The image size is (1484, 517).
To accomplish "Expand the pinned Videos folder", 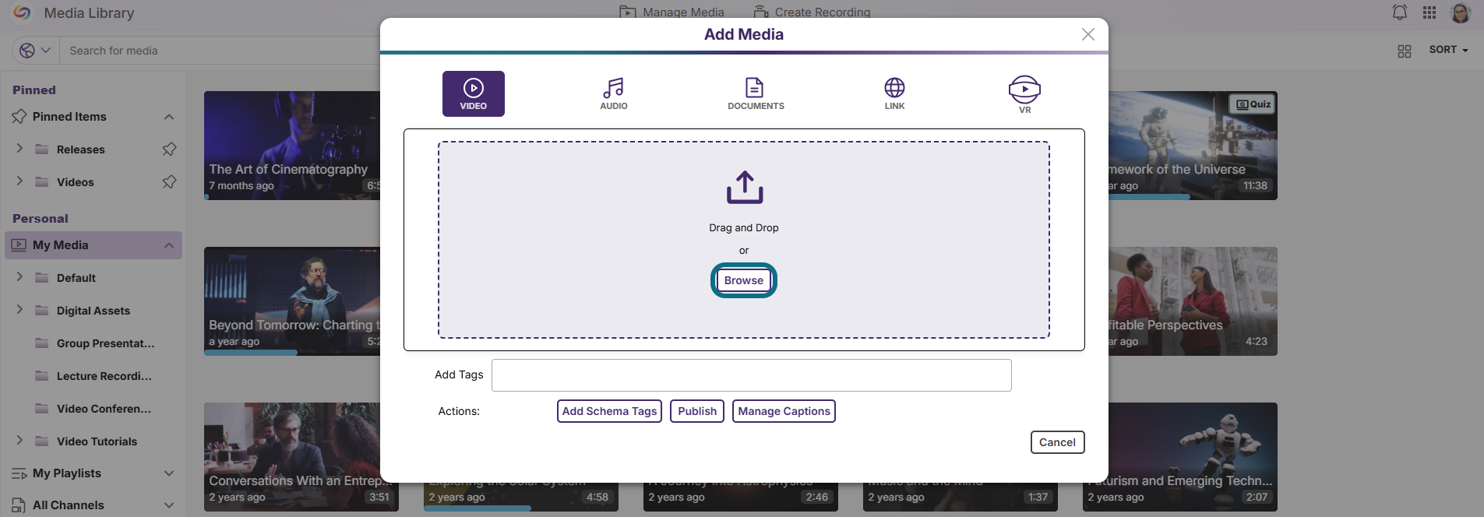I will [19, 181].
